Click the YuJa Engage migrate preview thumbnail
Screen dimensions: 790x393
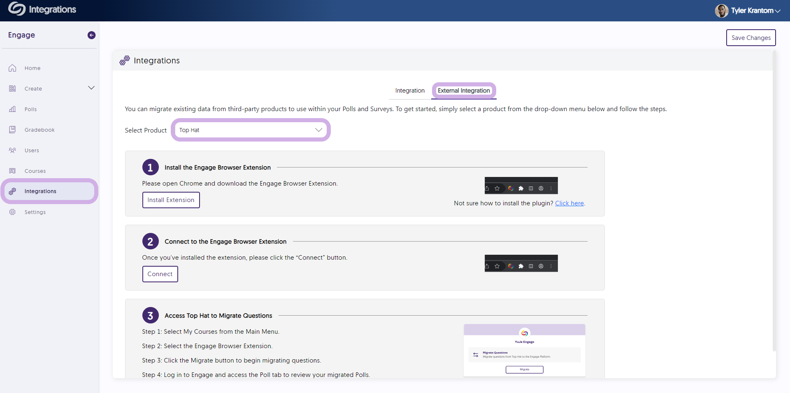pyautogui.click(x=524, y=350)
